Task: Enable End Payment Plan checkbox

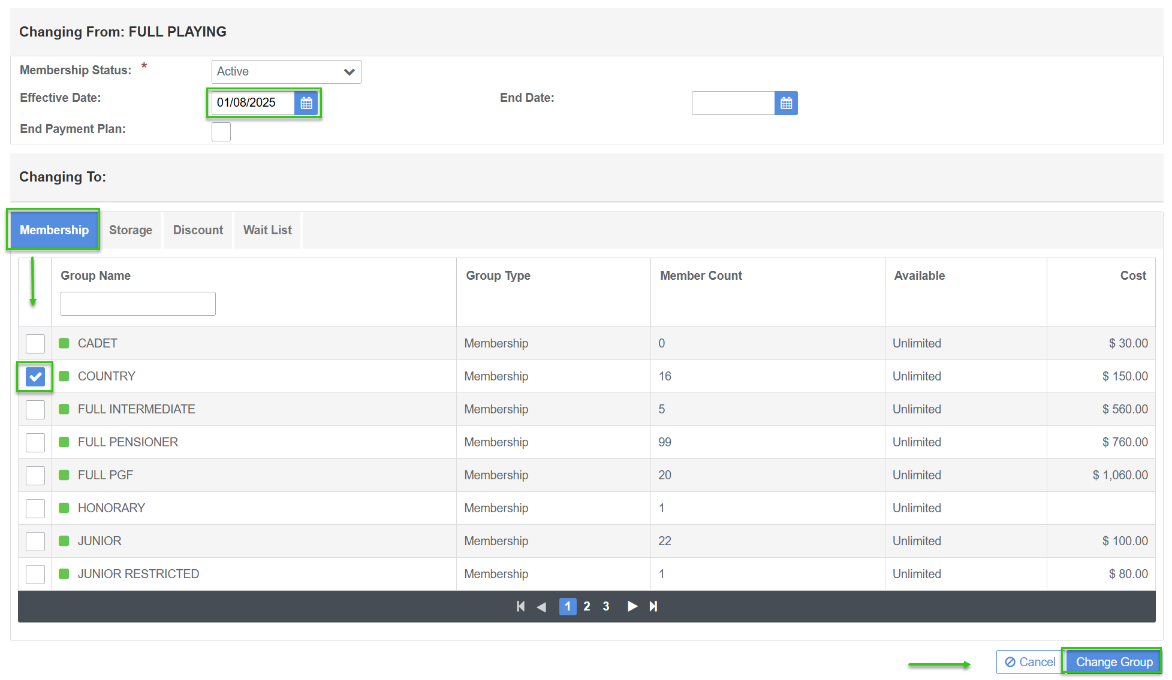Action: [x=221, y=131]
